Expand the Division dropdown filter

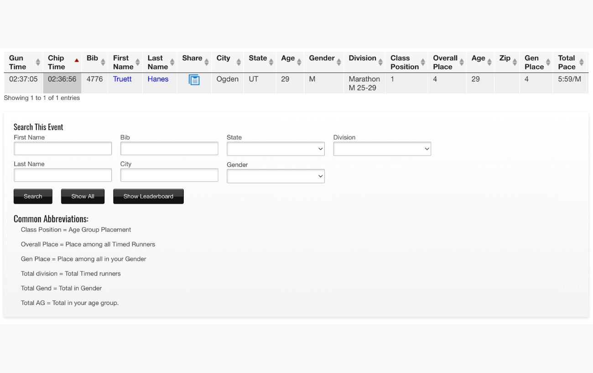click(x=382, y=149)
